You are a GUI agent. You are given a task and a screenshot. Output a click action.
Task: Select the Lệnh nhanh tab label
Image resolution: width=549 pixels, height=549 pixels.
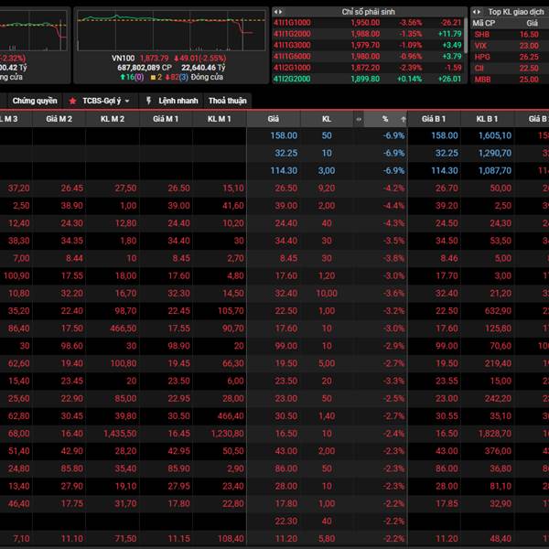(x=178, y=101)
